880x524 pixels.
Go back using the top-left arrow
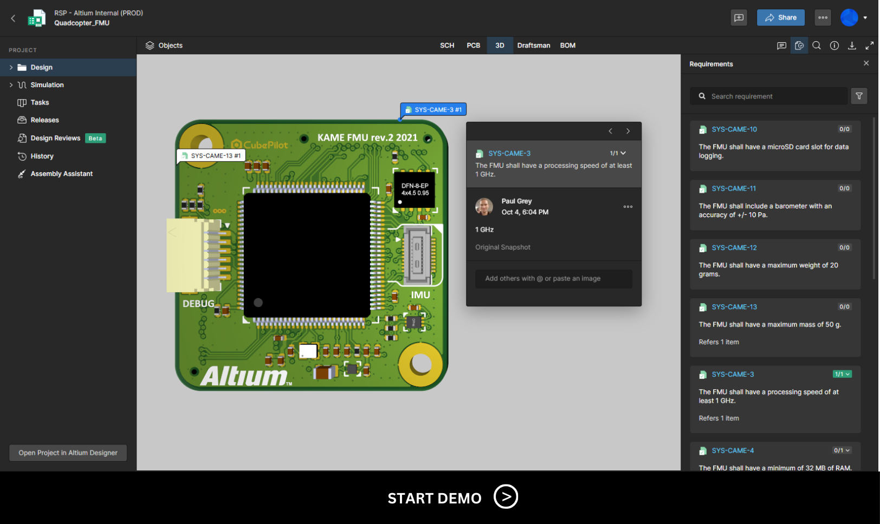pyautogui.click(x=13, y=18)
